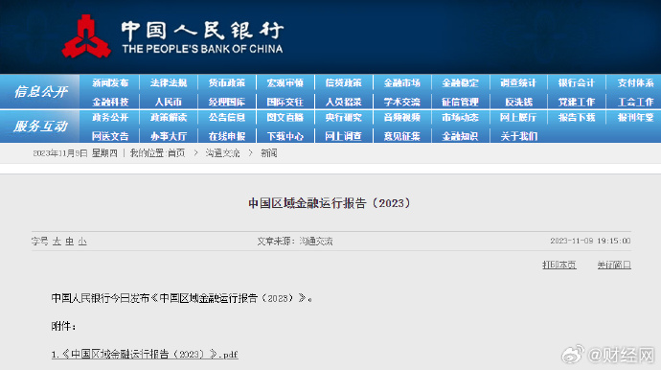Set font size to 大

(57, 242)
